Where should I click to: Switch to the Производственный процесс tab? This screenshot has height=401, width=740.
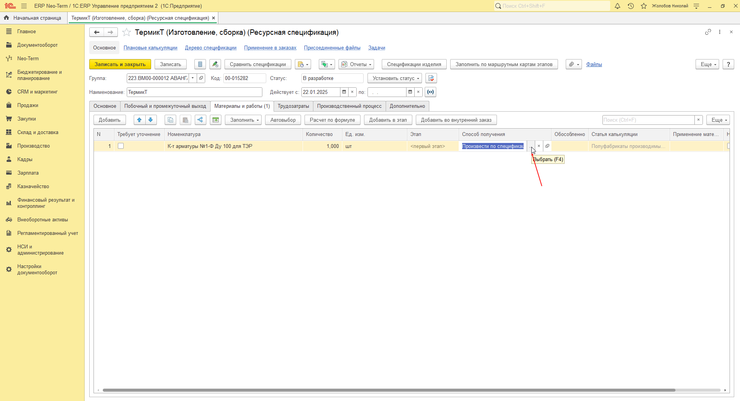349,106
